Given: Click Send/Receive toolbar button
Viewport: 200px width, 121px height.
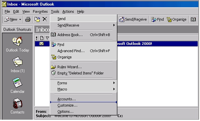Looking at the screenshot, I should click(x=133, y=19).
